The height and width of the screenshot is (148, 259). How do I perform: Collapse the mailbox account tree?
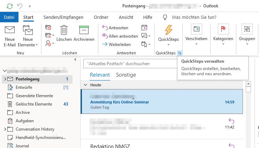(5, 71)
